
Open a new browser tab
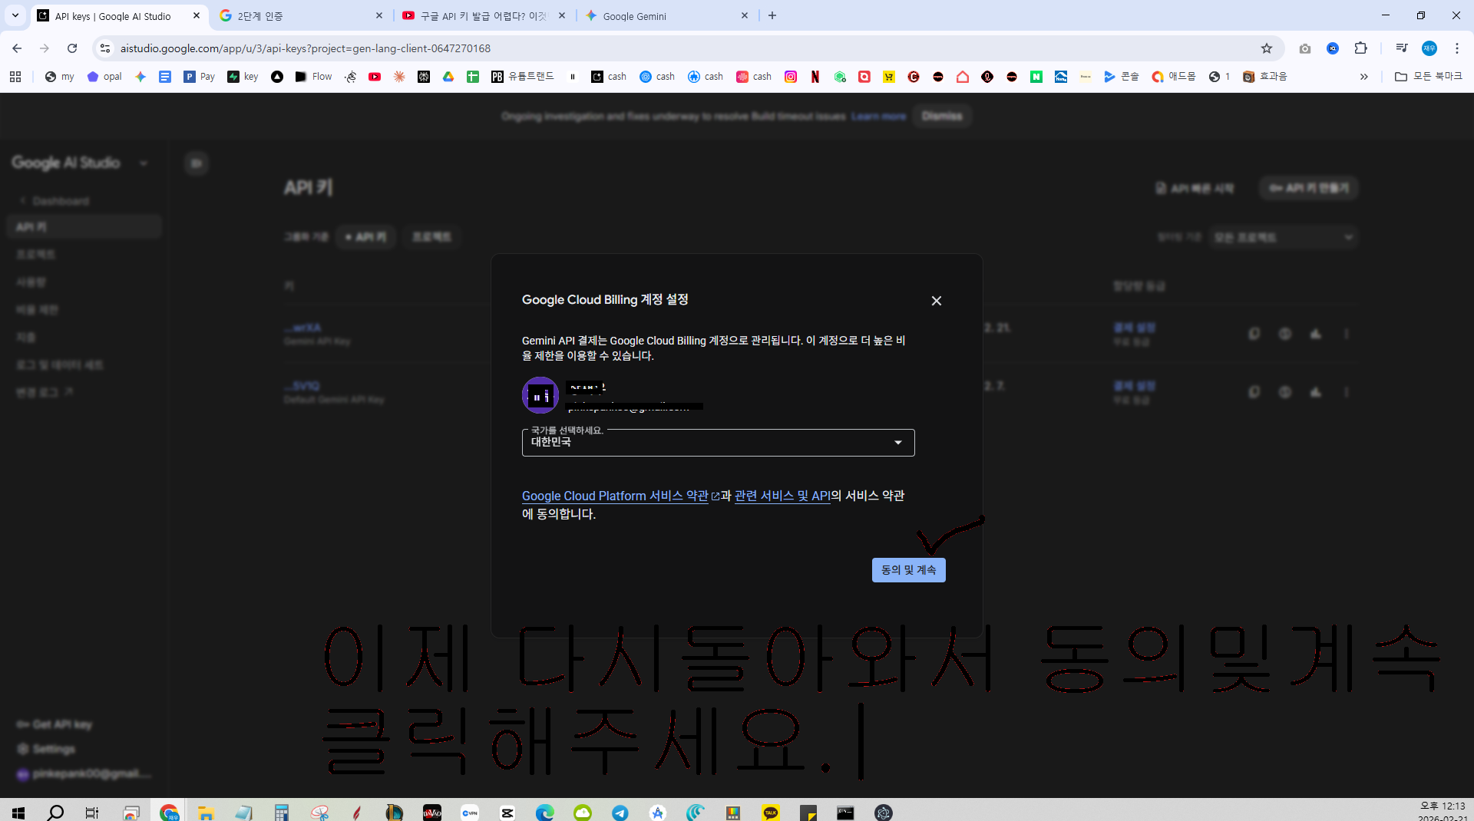772,15
